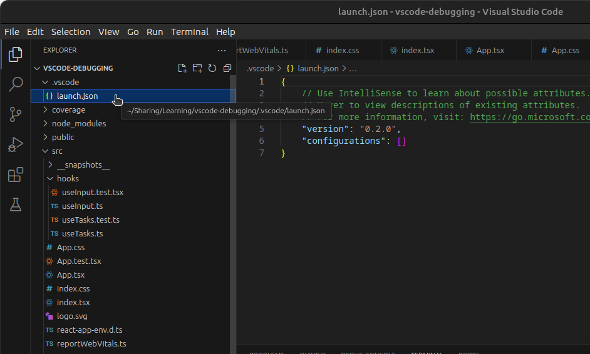590x354 pixels.
Task: Click the New Folder icon in Explorer
Action: pos(197,68)
